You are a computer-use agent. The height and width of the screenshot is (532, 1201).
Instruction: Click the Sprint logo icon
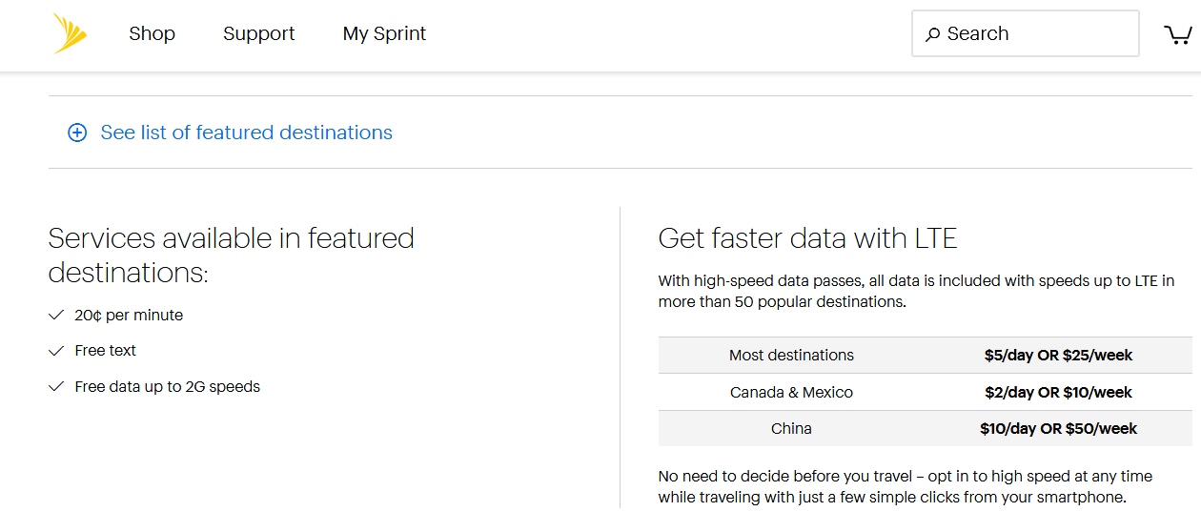point(71,33)
